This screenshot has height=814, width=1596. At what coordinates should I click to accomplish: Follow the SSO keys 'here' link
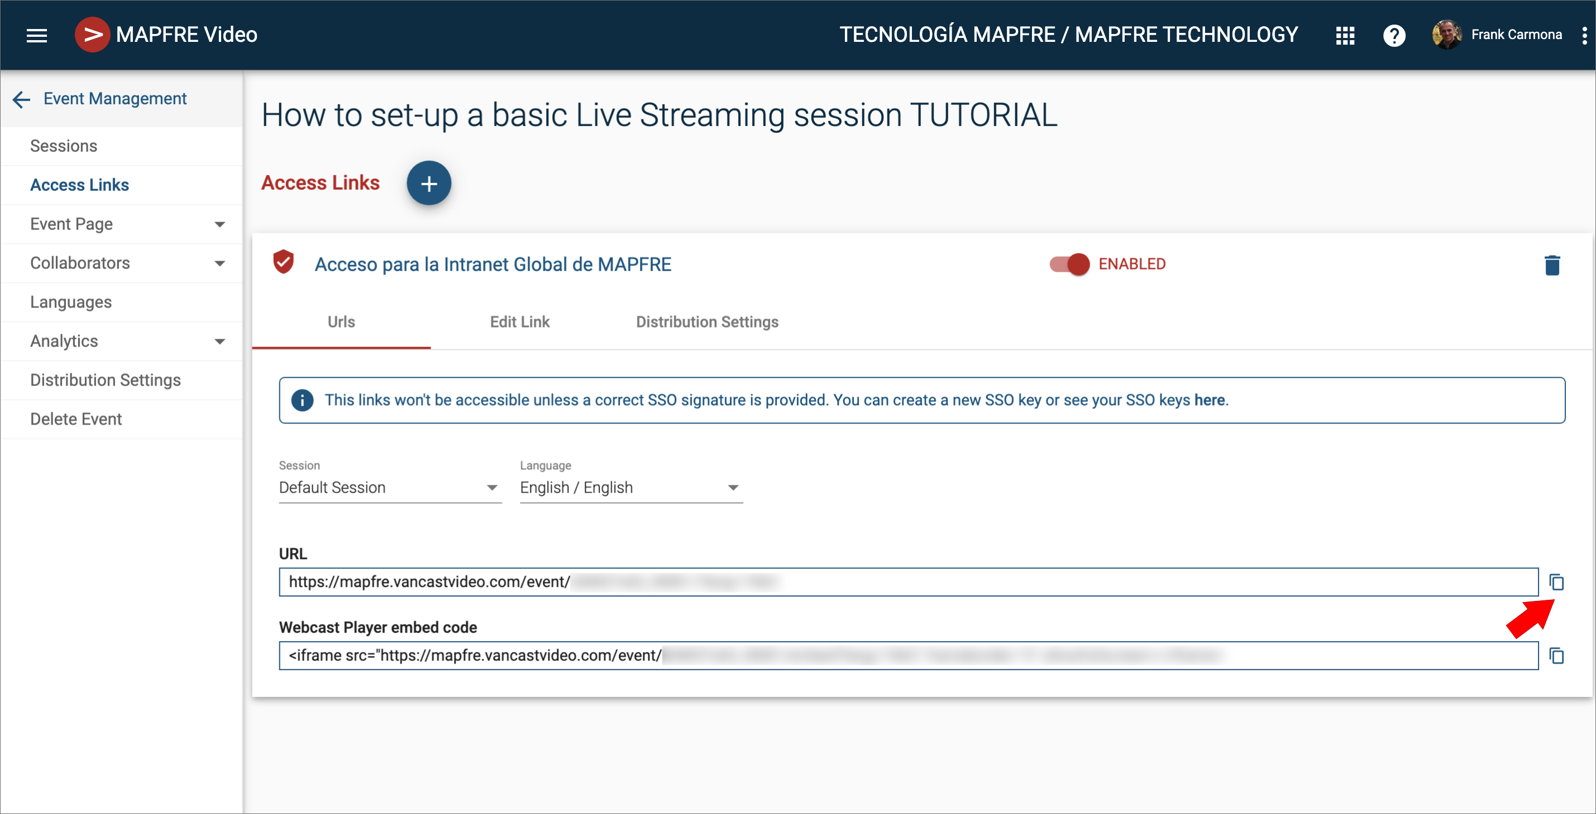1209,401
